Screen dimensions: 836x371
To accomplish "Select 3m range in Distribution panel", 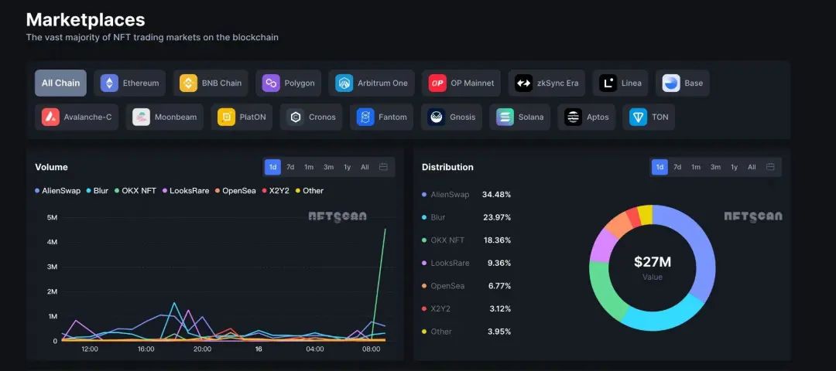I will (715, 167).
